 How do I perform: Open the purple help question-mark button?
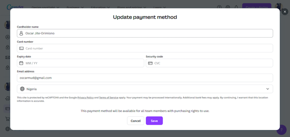click(281, 129)
